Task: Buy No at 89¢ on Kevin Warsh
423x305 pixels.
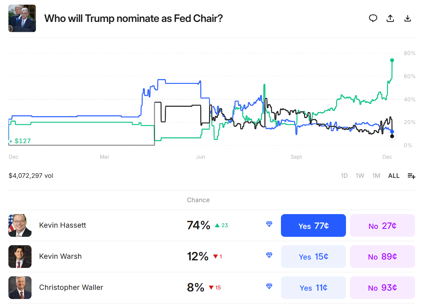Action: tap(382, 256)
